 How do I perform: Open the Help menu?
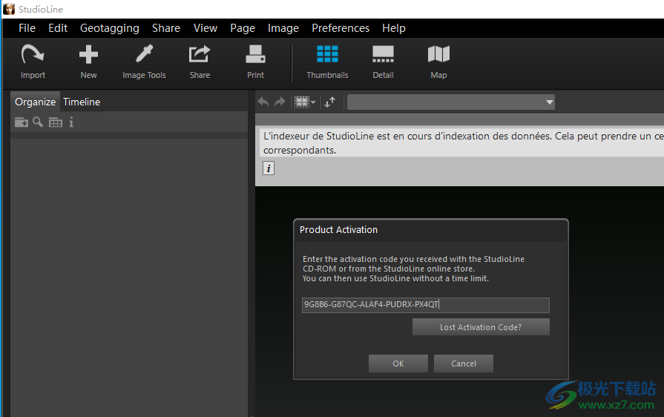coord(394,28)
